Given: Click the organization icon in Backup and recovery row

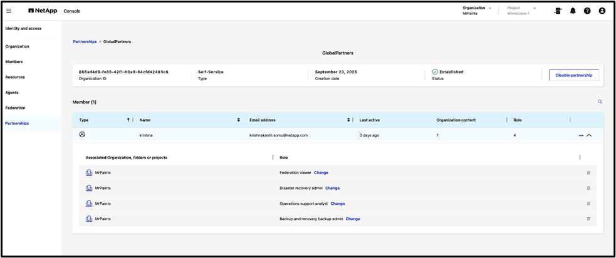Looking at the screenshot, I should click(x=89, y=219).
